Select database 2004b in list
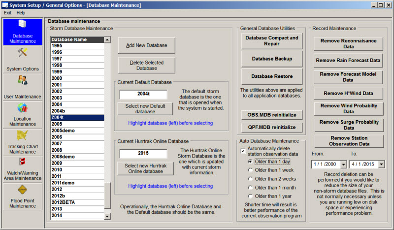This screenshot has height=230, width=394. pos(77,111)
